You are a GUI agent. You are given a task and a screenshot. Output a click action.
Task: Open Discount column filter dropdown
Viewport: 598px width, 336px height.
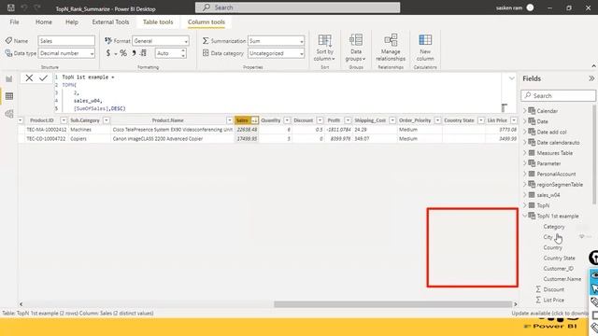pos(320,120)
